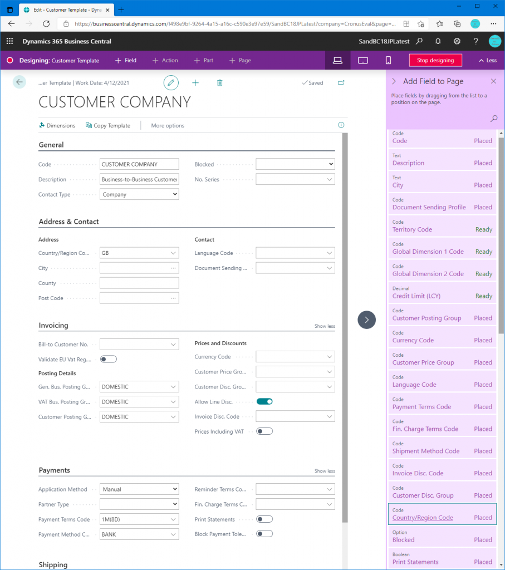Select the Credit Limit (LCY) field in list
Viewport: 505px width, 570px height.
click(442, 293)
